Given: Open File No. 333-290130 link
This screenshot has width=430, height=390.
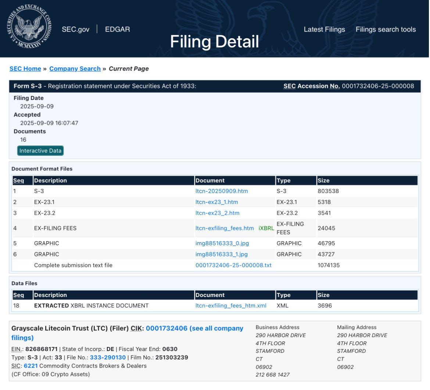Looking at the screenshot, I should 108,357.
